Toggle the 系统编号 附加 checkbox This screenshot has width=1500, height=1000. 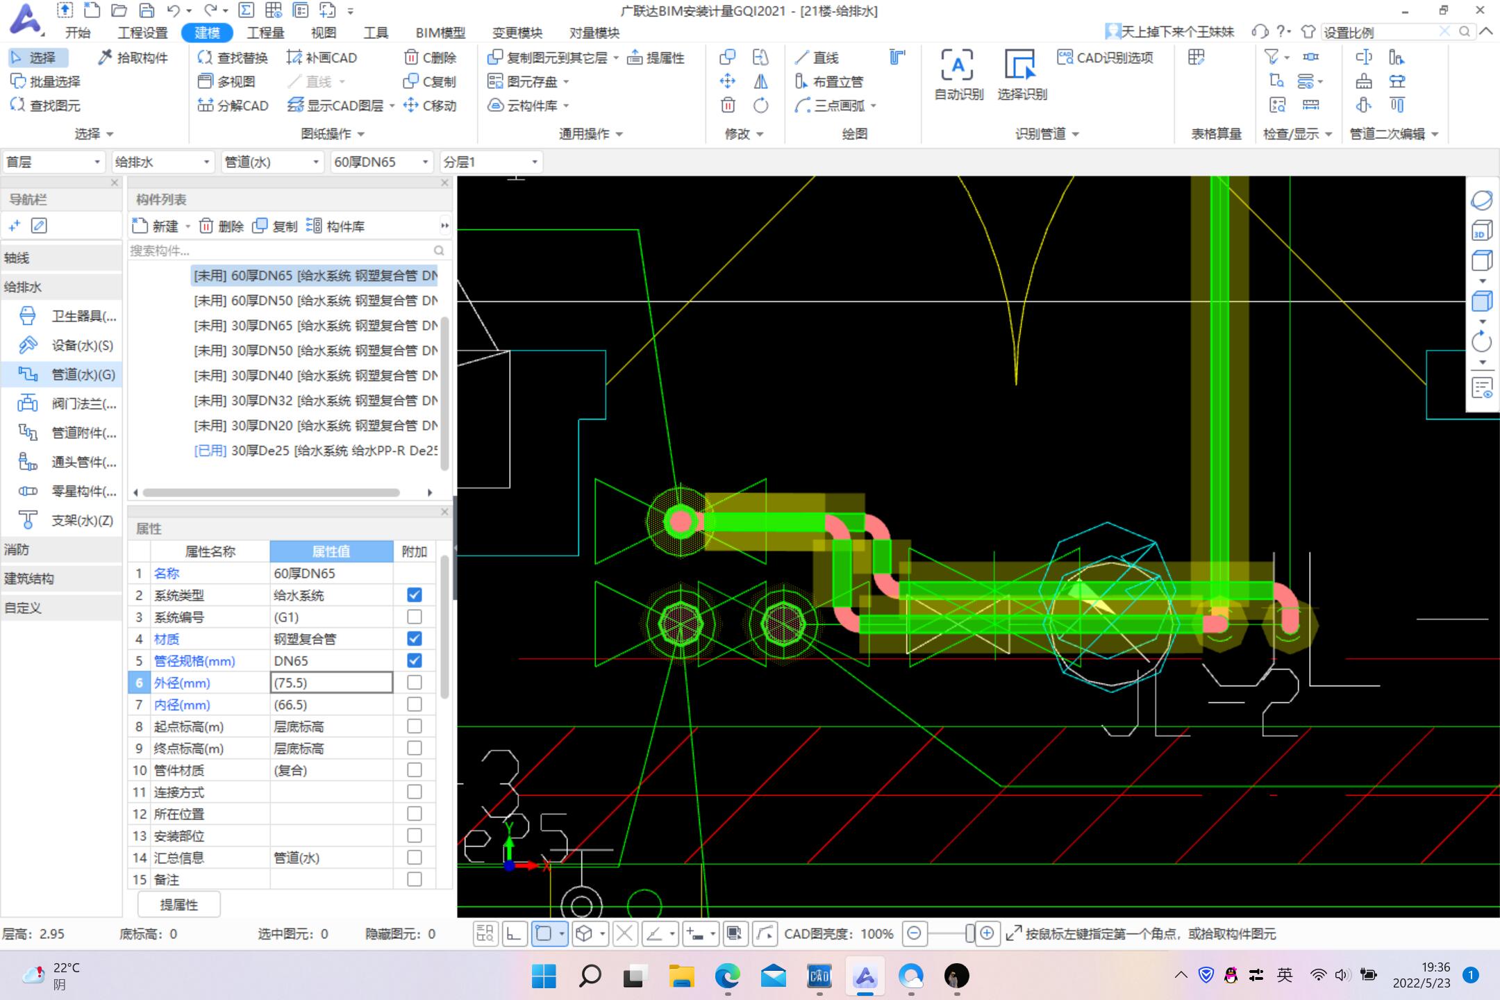click(x=415, y=617)
